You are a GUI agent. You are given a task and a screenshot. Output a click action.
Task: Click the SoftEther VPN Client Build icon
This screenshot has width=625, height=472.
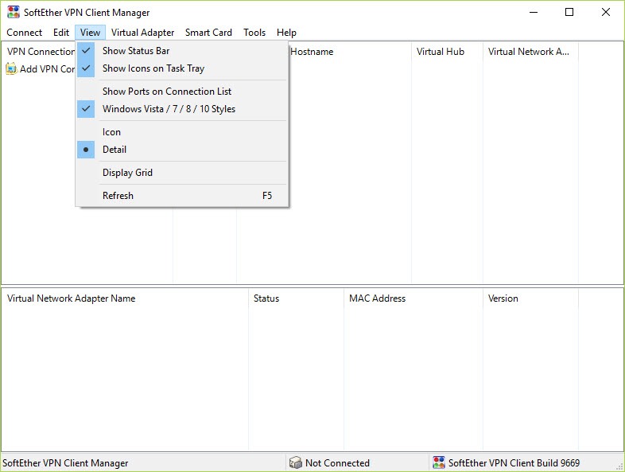tap(438, 462)
